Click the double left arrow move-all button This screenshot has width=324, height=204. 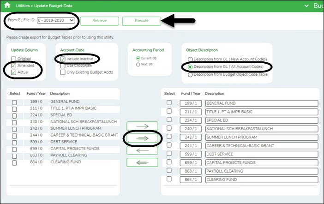tap(143, 162)
